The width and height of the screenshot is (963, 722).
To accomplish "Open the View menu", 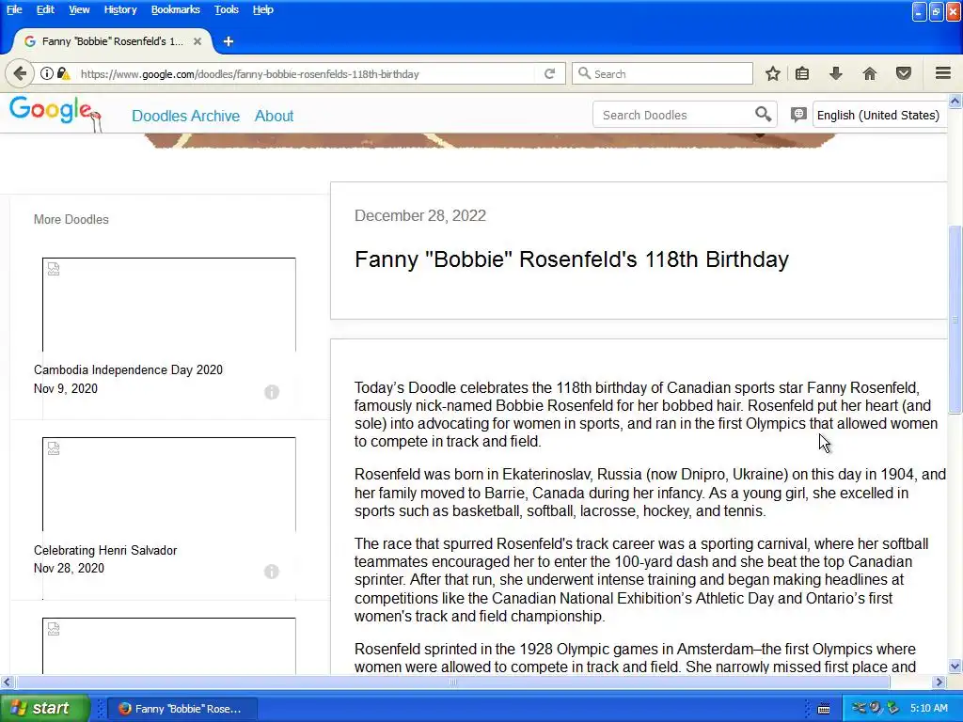I will coord(79,9).
